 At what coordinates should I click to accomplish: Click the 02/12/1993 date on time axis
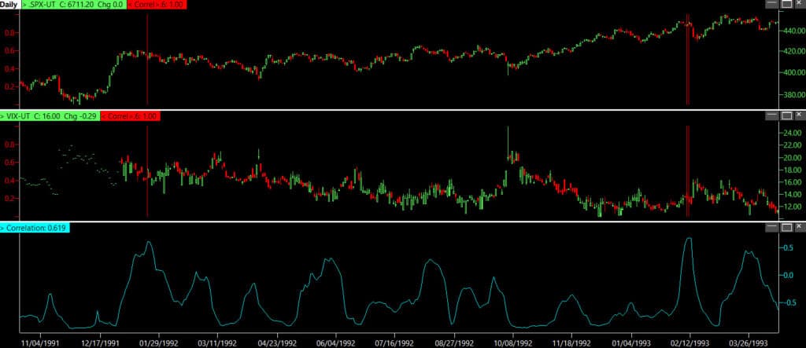pyautogui.click(x=690, y=343)
